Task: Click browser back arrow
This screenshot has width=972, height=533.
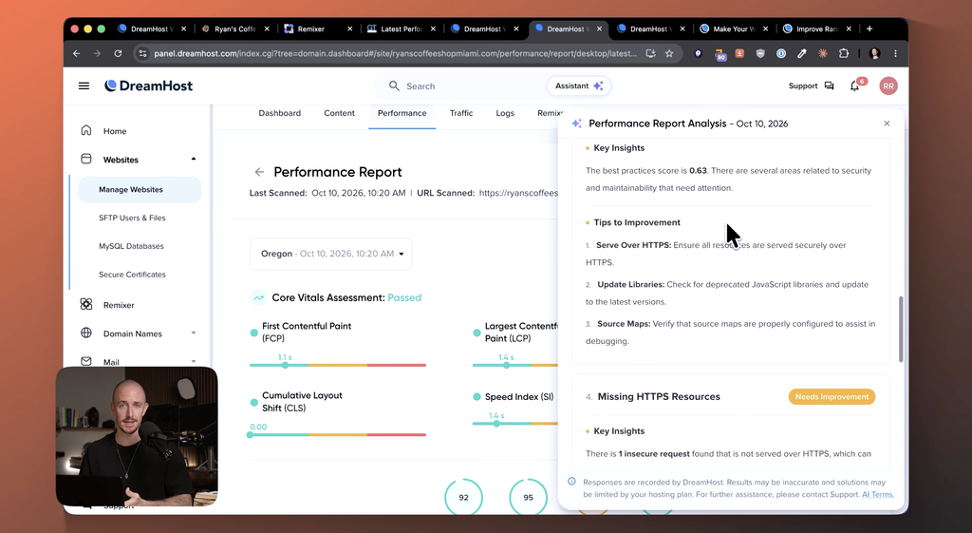Action: (x=76, y=53)
